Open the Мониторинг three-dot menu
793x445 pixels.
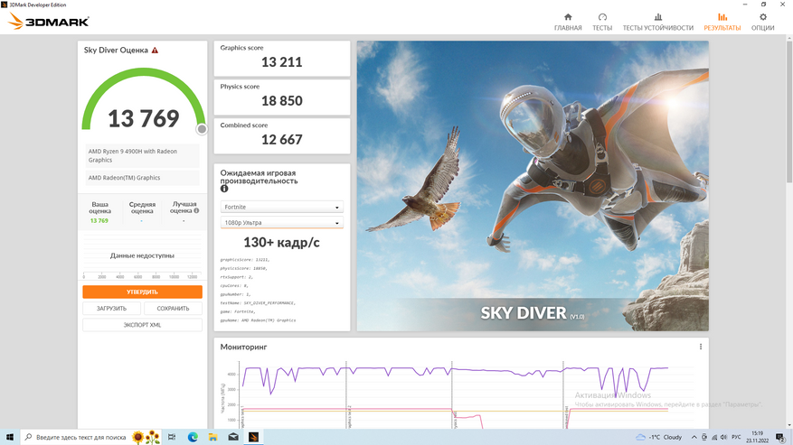[x=701, y=347]
